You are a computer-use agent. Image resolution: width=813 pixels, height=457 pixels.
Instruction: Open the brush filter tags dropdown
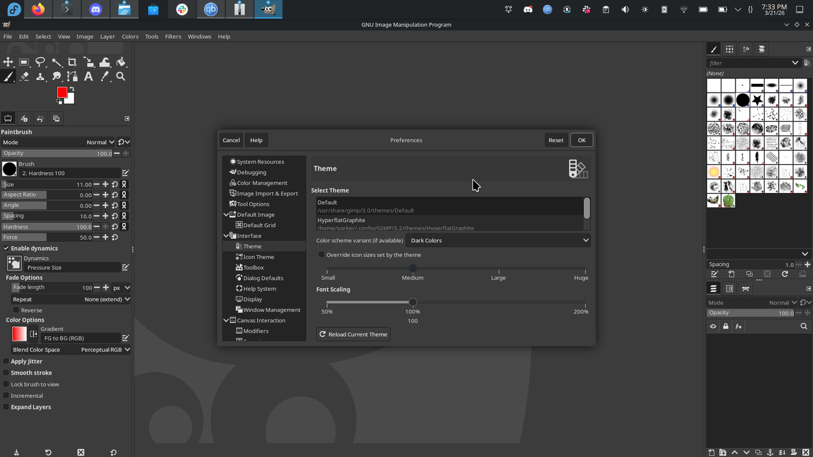point(795,63)
